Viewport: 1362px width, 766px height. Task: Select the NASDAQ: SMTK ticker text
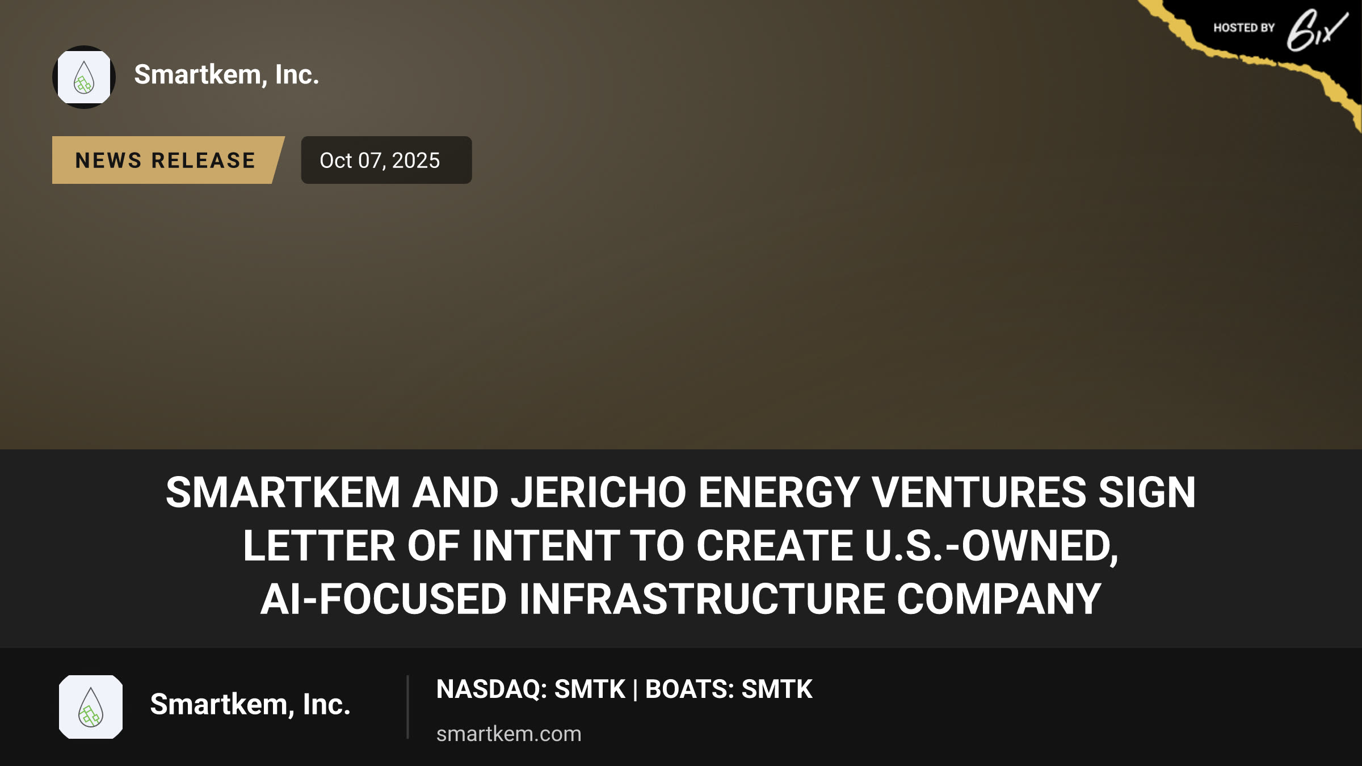[x=531, y=689]
